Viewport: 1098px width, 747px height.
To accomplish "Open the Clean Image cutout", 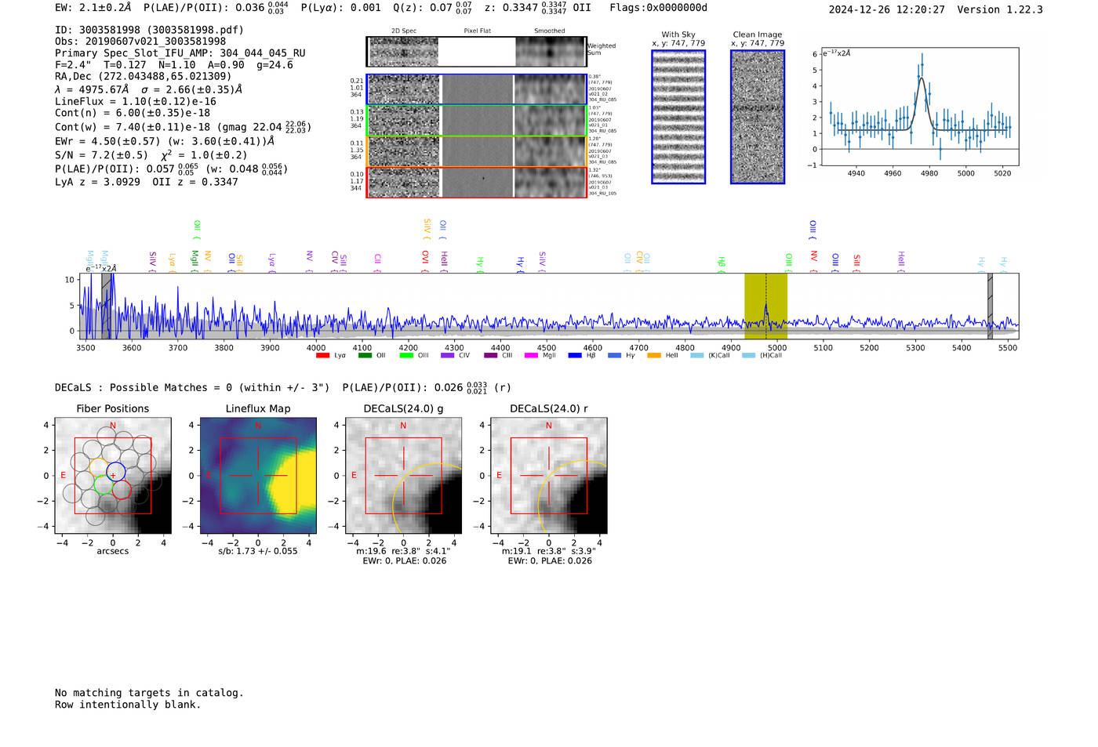I will 758,117.
